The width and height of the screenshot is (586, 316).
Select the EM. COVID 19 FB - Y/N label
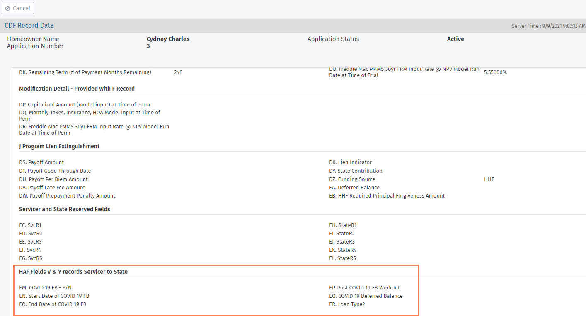pos(48,288)
